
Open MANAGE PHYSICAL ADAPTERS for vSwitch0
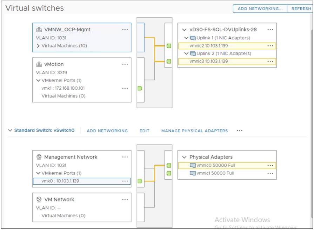(x=194, y=130)
